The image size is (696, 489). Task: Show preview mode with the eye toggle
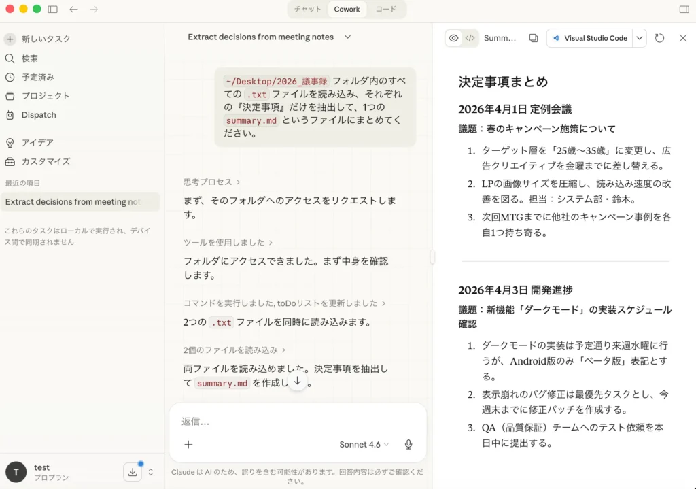point(453,38)
